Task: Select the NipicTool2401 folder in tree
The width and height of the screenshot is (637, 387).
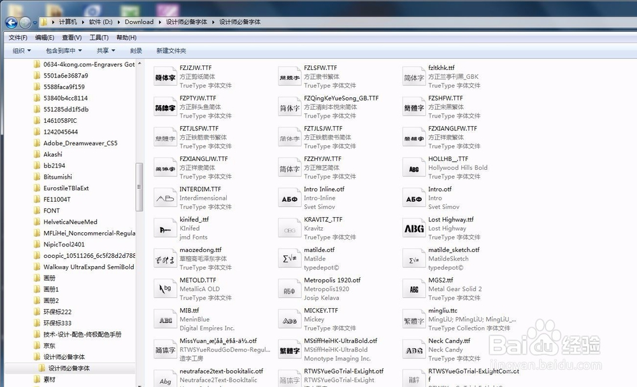Action: [64, 244]
